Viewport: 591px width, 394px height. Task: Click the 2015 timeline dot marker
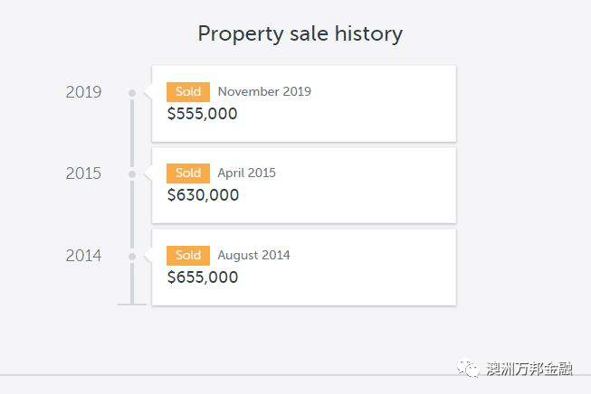coord(132,174)
